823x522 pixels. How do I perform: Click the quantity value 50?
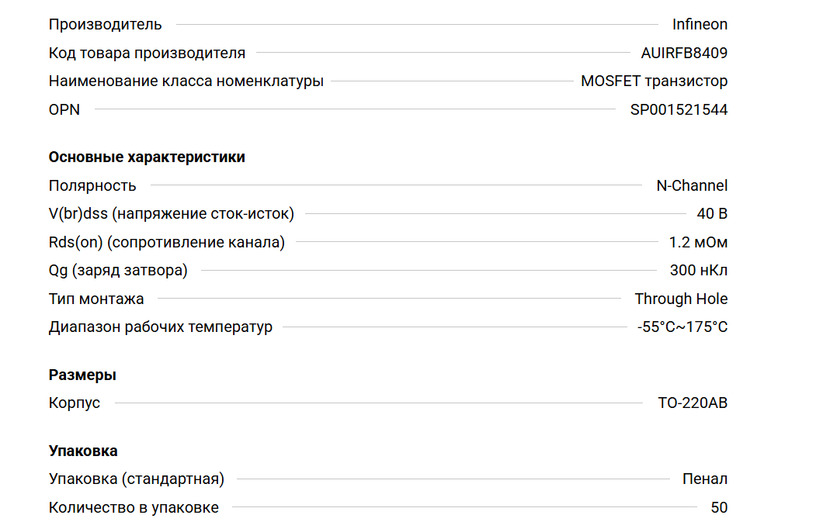coord(719,507)
